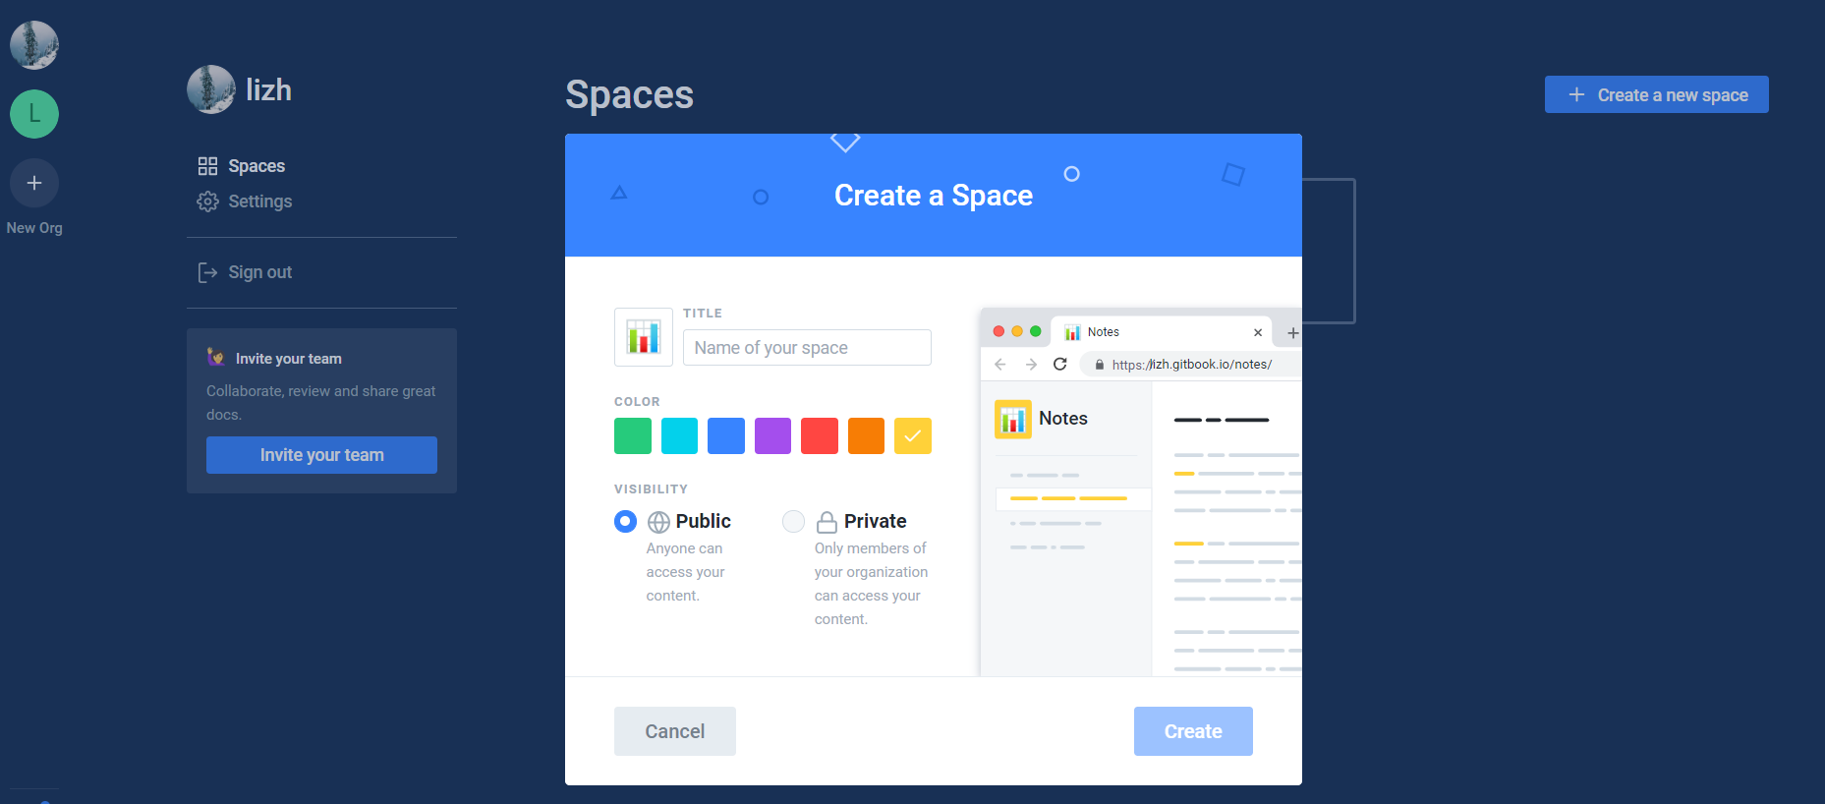
Task: Select the Private visibility radio button
Action: point(793,521)
